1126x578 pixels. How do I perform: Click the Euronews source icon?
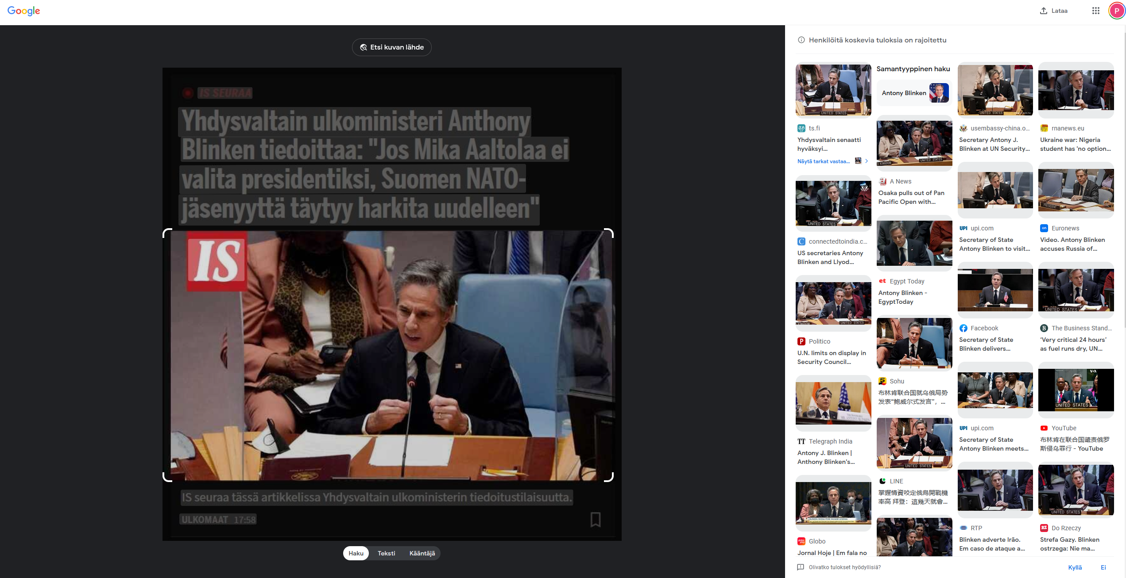pyautogui.click(x=1044, y=228)
